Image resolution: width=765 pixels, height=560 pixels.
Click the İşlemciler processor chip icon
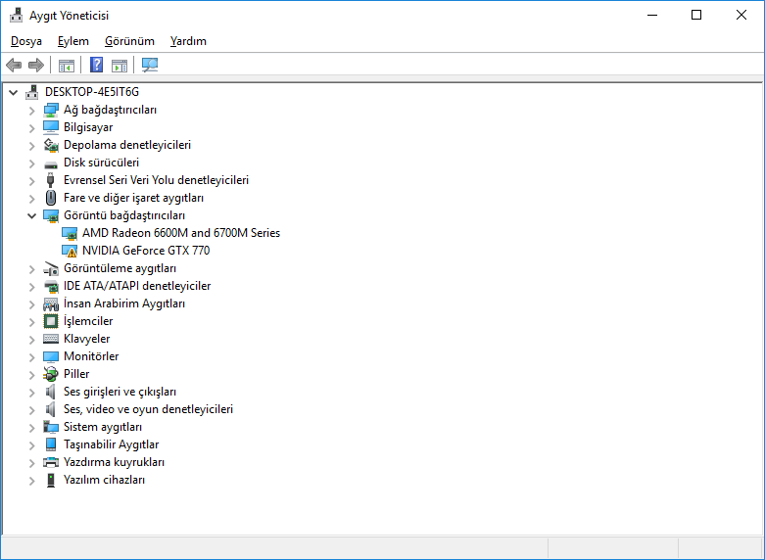point(51,321)
